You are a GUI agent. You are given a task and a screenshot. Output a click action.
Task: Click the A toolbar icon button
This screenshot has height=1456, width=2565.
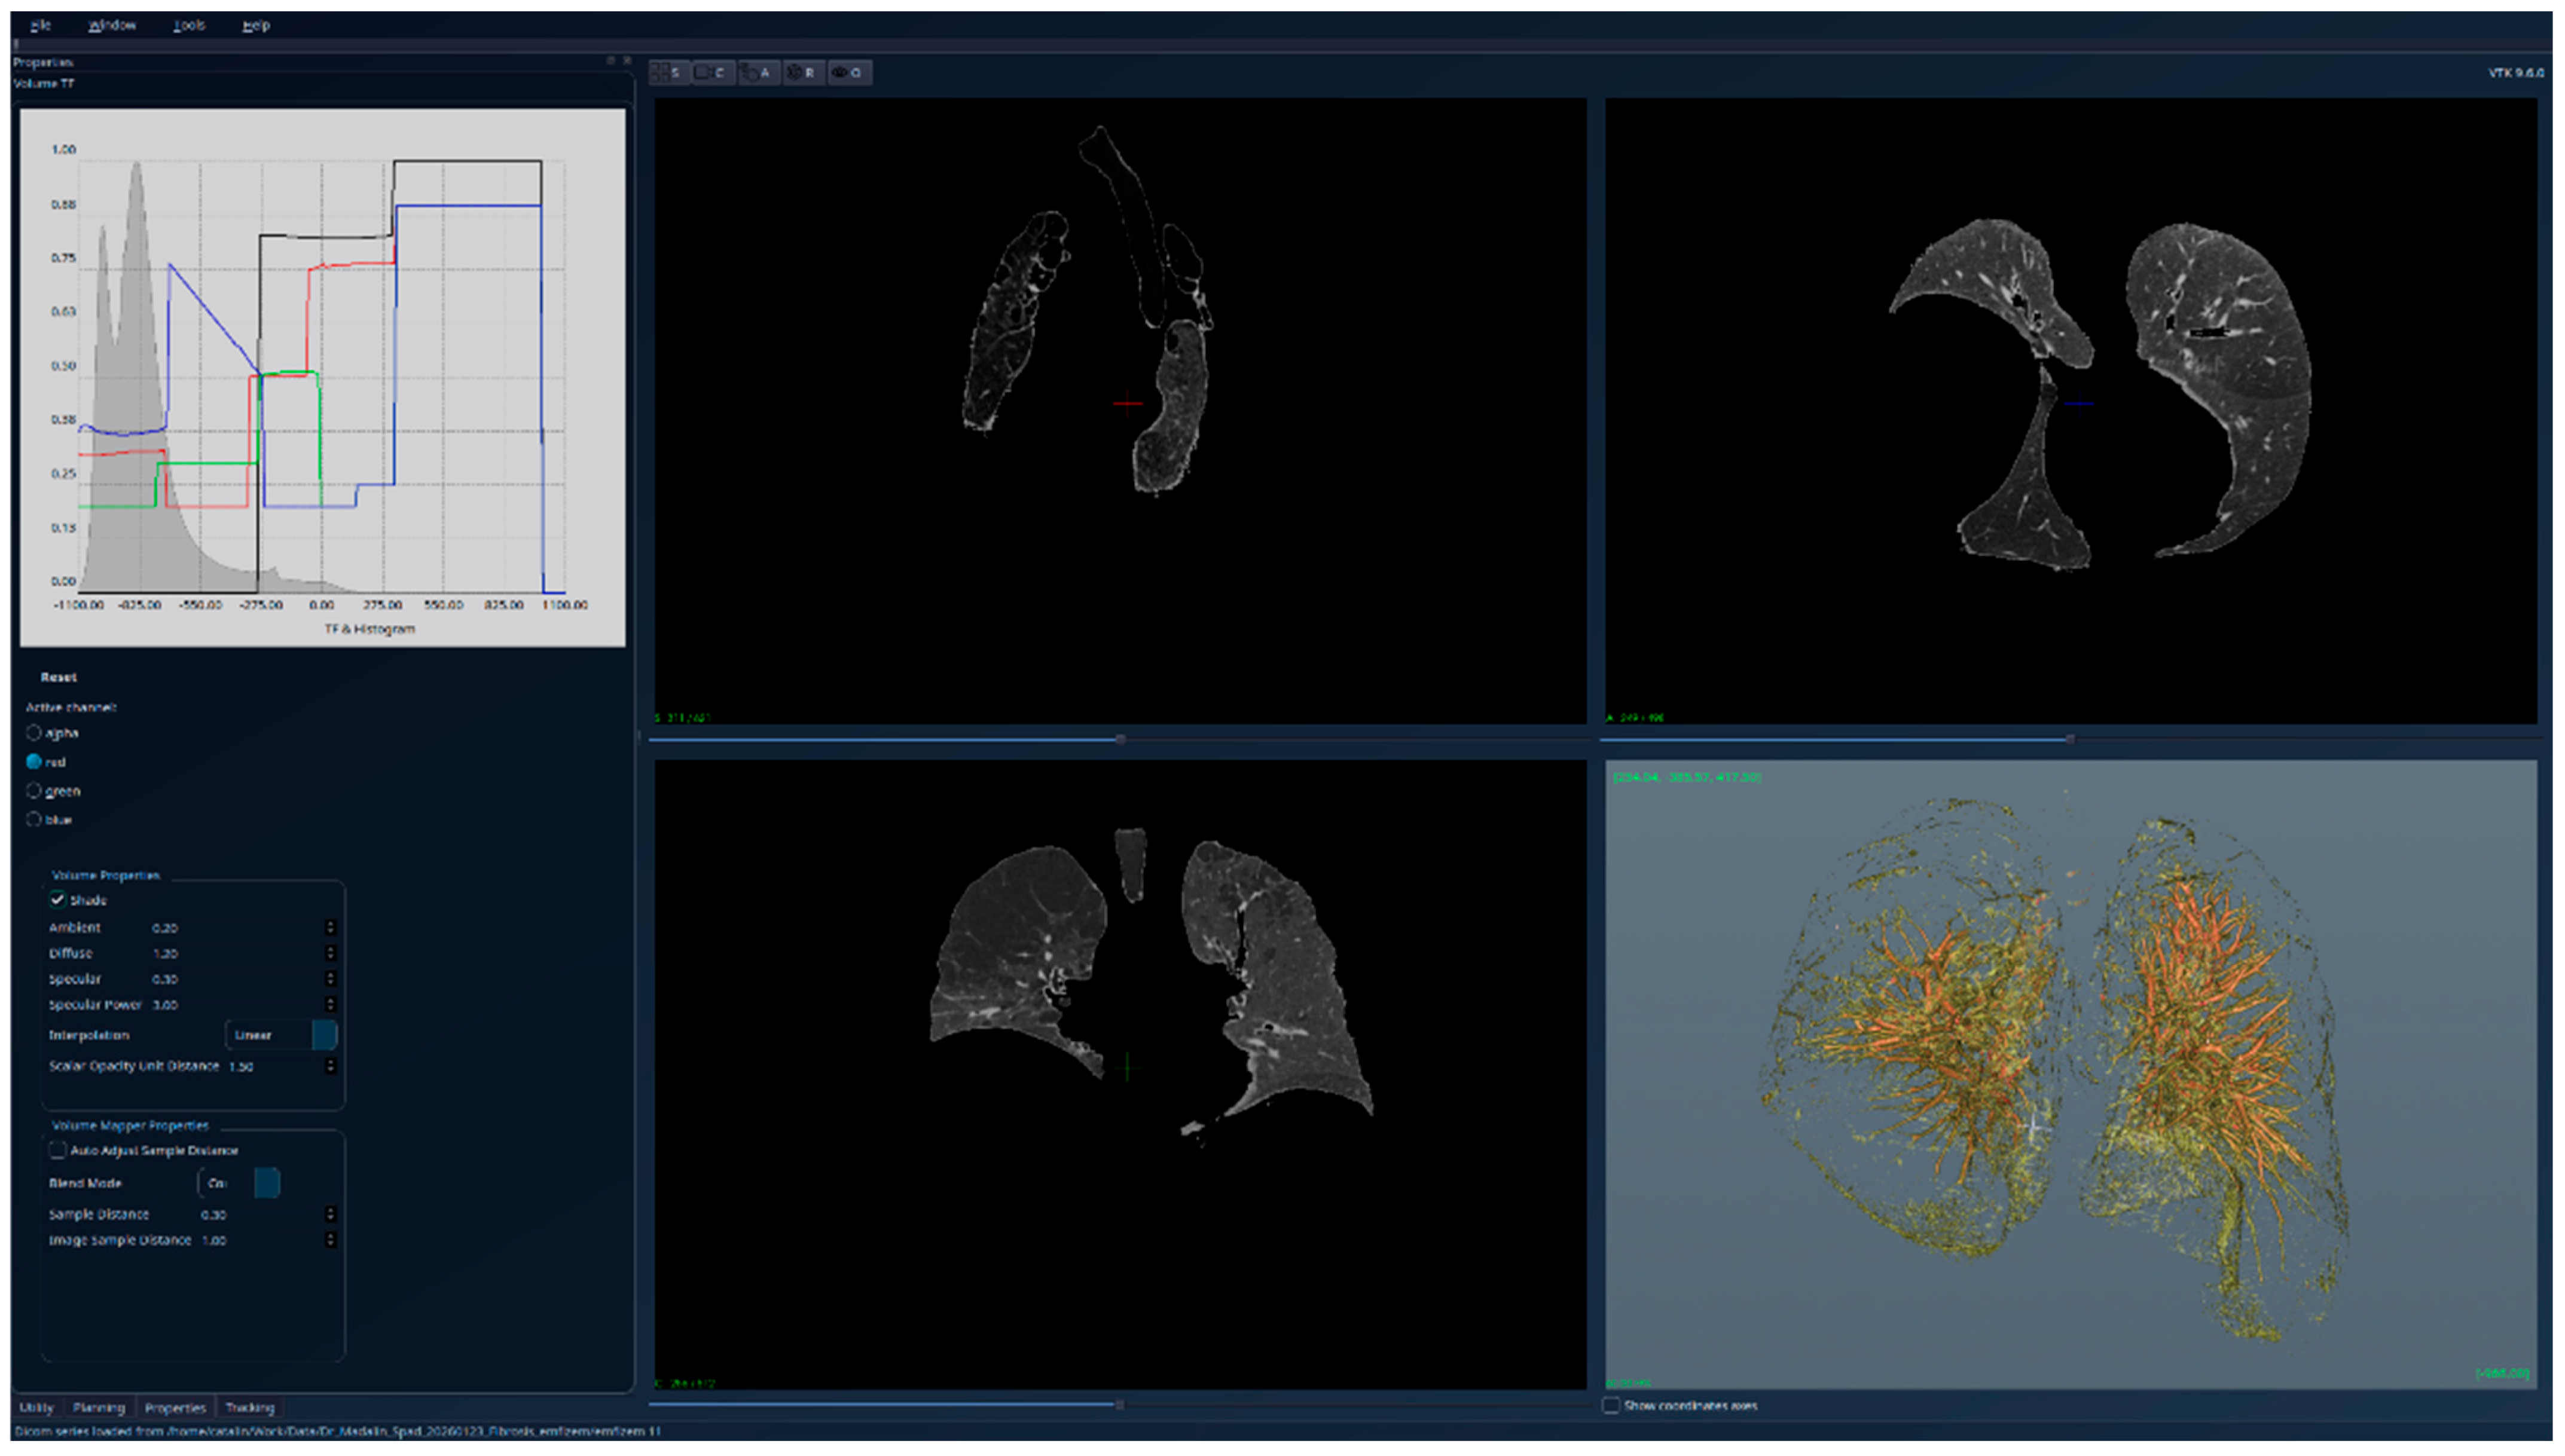758,73
